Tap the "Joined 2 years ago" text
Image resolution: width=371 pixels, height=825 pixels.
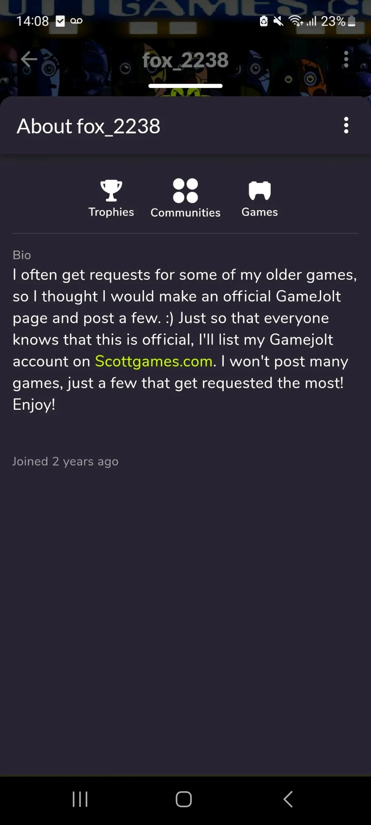pyautogui.click(x=65, y=461)
